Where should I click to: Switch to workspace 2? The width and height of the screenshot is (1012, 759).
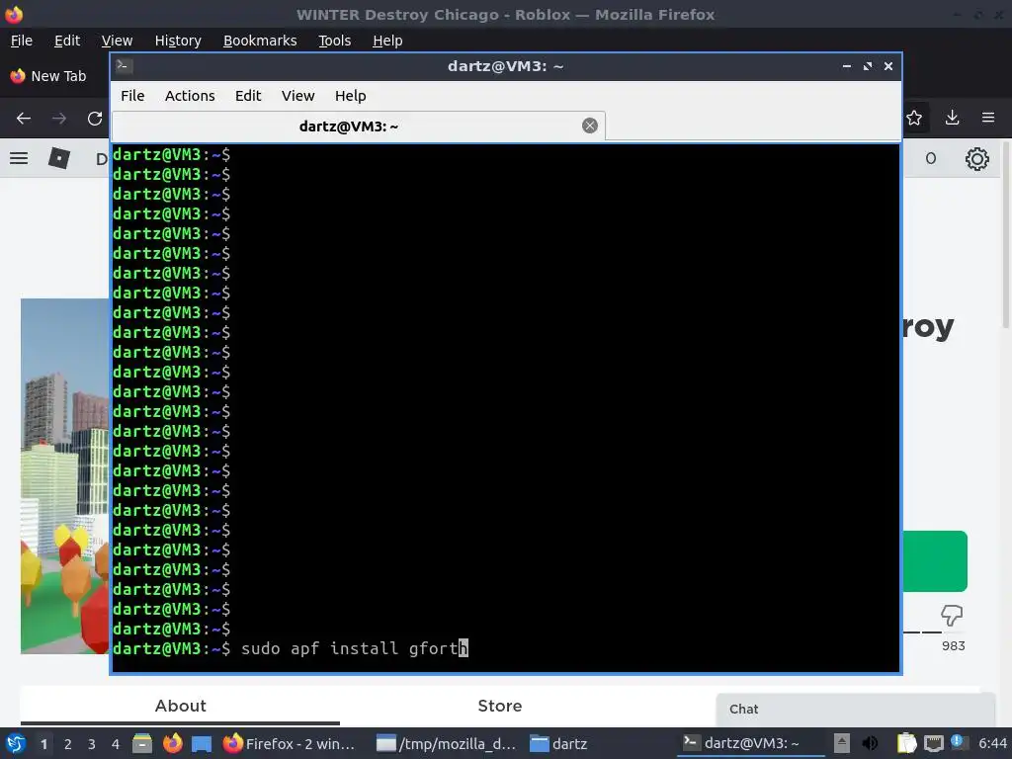pos(68,744)
